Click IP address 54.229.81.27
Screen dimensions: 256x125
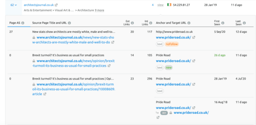(181, 5)
